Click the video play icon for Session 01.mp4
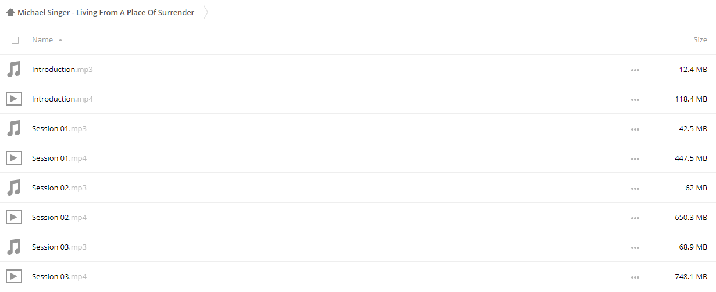 pyautogui.click(x=14, y=158)
